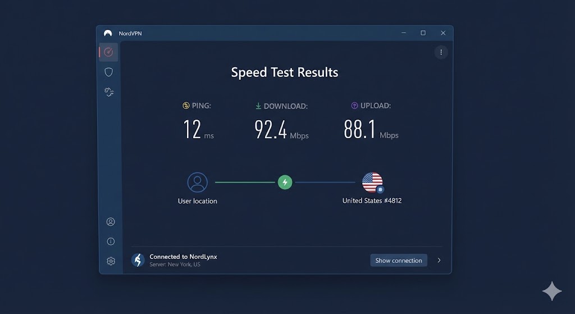Open the info help icon in sidebar
Viewport: 575px width, 314px height.
(x=111, y=242)
